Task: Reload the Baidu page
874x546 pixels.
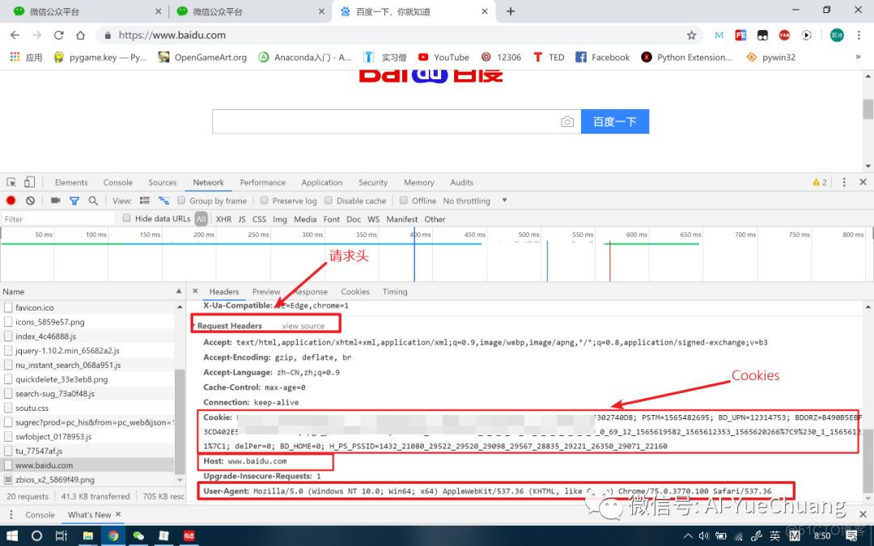Action: click(x=58, y=35)
